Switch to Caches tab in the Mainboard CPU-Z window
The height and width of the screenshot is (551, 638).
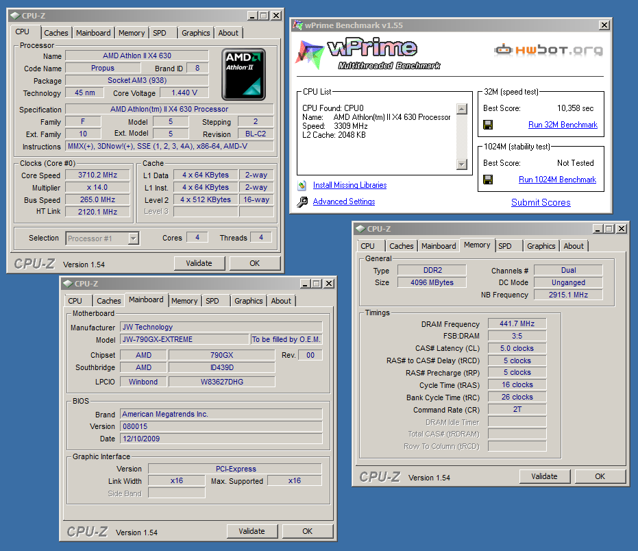(x=109, y=301)
